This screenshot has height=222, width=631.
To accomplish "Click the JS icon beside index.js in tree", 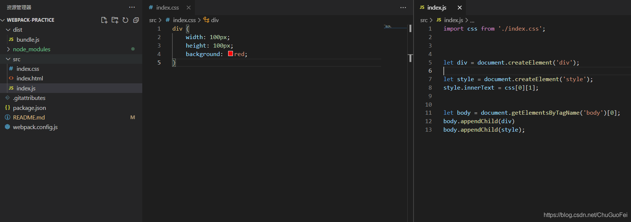I will (11, 88).
